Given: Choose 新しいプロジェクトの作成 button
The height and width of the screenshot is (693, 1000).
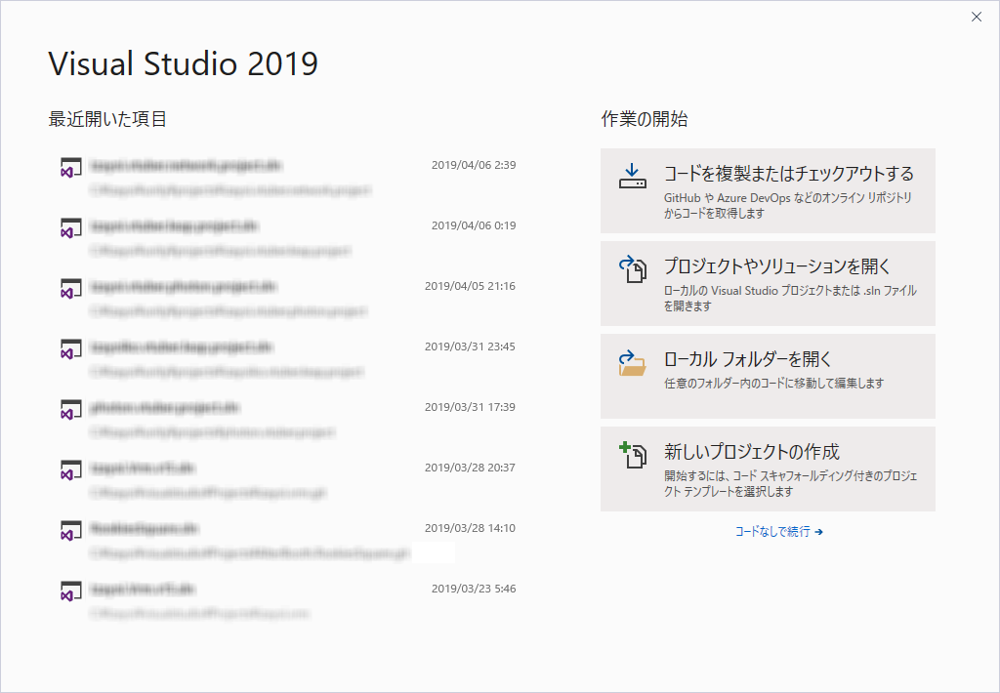Looking at the screenshot, I should tap(768, 469).
